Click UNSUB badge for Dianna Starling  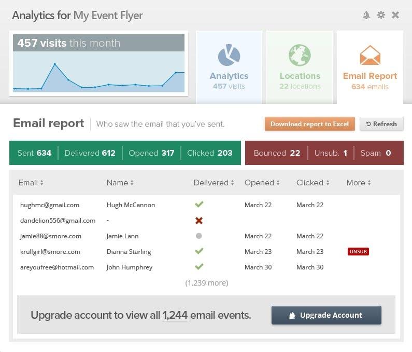pyautogui.click(x=358, y=251)
